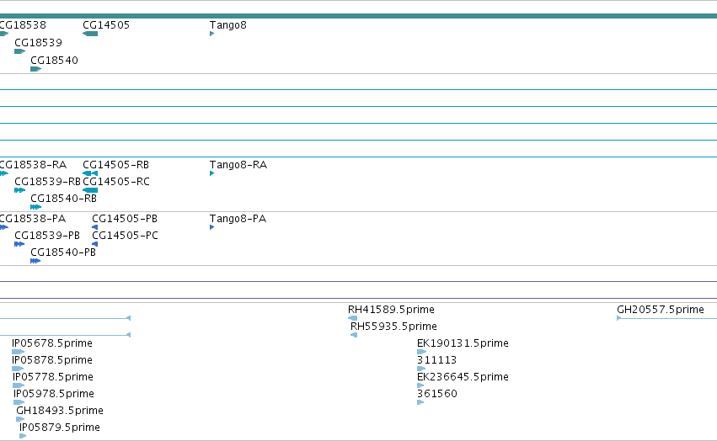
Task: Click the GH20557.5prime EST line feature
Action: (666, 318)
